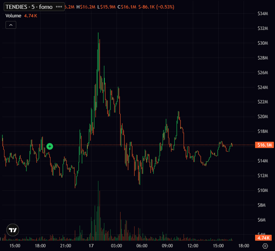Viewport: 275px width, 251px height.
Task: Click the $28M price axis label
Action: (263, 58)
